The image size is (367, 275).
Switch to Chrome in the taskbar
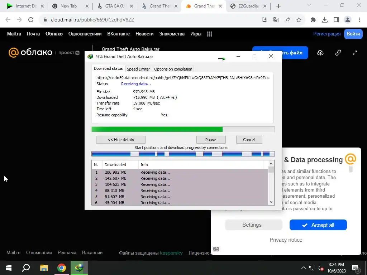click(x=62, y=268)
